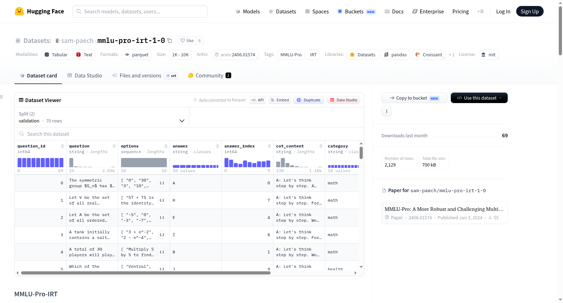Expand options cell JSON in row 0
Screen dimensions: 563x303
click(162, 183)
